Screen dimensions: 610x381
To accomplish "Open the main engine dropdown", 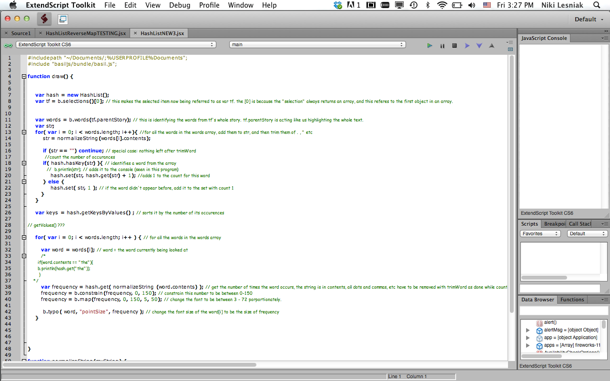I will click(317, 44).
